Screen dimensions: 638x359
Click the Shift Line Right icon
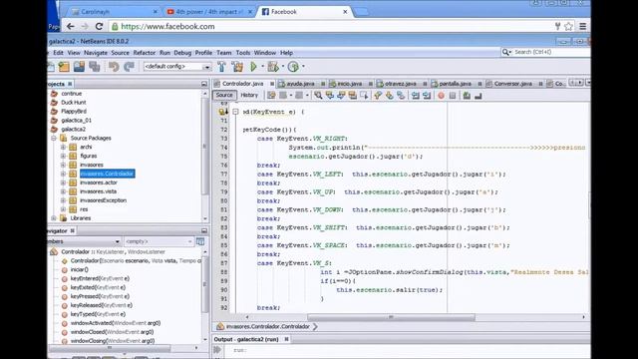(x=427, y=96)
